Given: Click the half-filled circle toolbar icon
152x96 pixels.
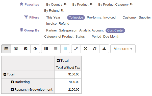Looking at the screenshot, I should tap(35, 49).
